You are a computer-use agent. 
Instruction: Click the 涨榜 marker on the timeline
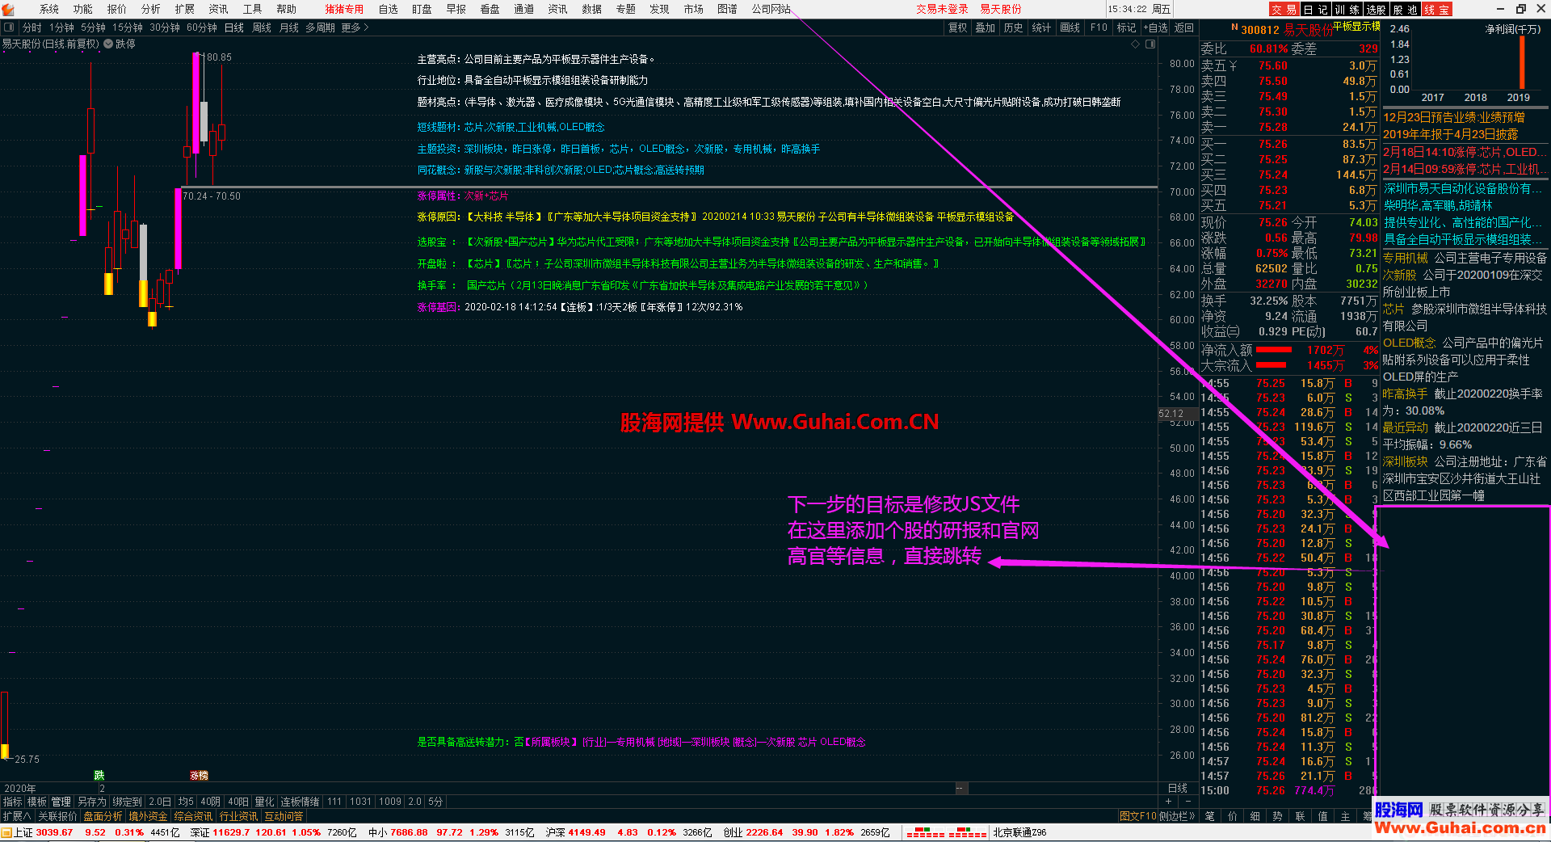point(199,775)
